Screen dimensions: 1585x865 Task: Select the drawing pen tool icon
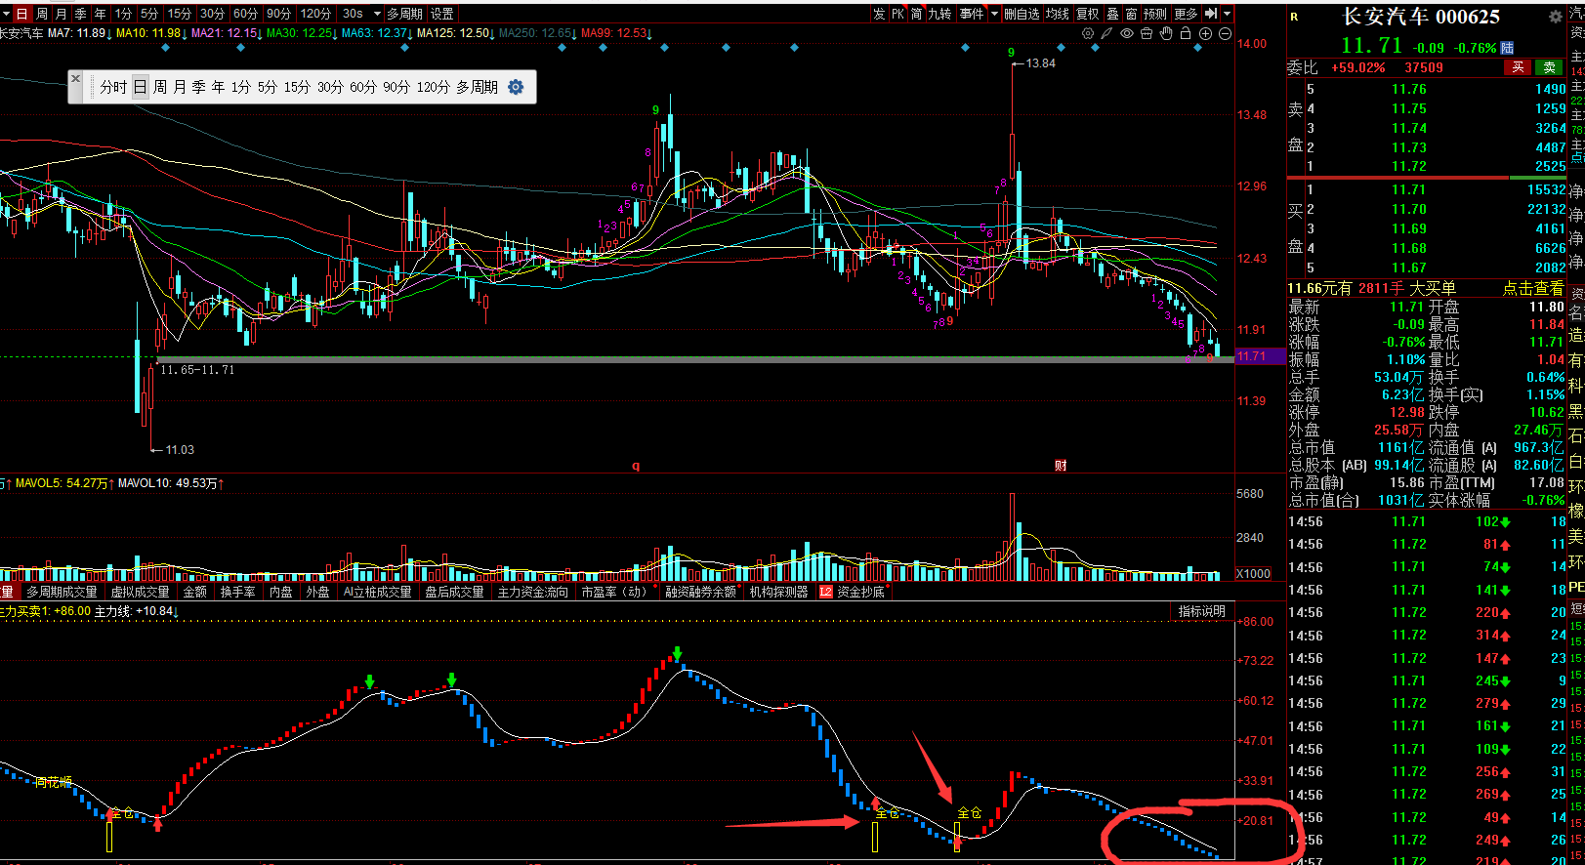click(1106, 33)
